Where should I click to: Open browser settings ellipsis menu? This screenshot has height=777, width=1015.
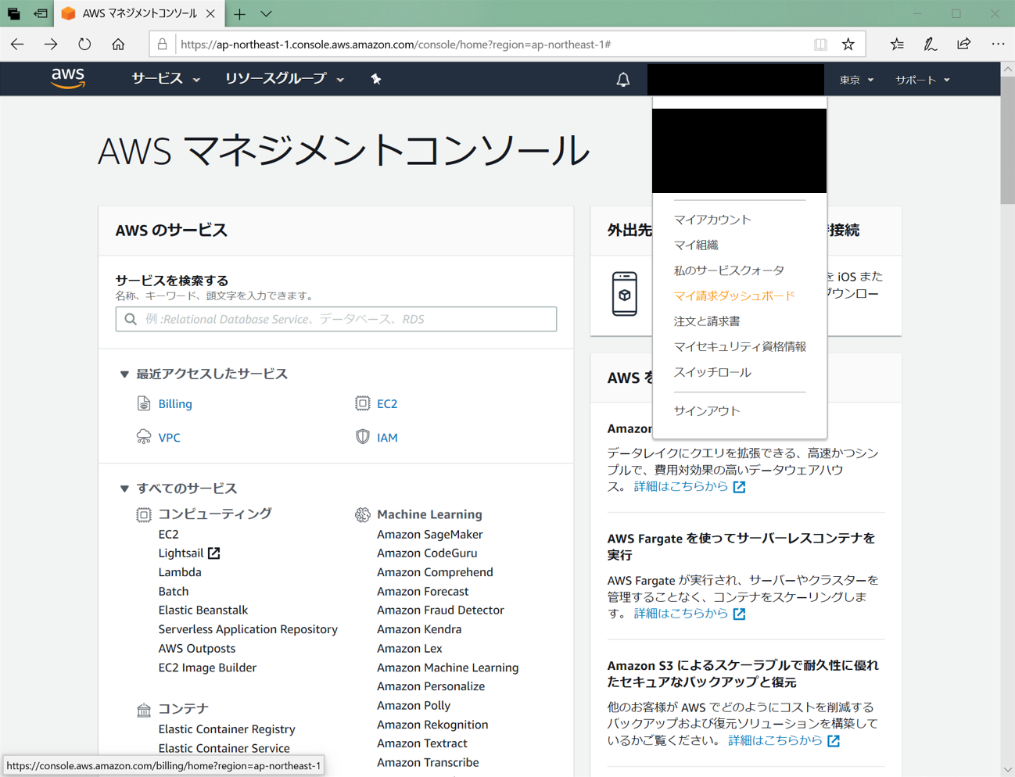(x=999, y=45)
